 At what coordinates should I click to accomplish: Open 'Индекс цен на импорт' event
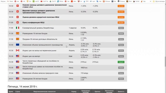point(31,56)
